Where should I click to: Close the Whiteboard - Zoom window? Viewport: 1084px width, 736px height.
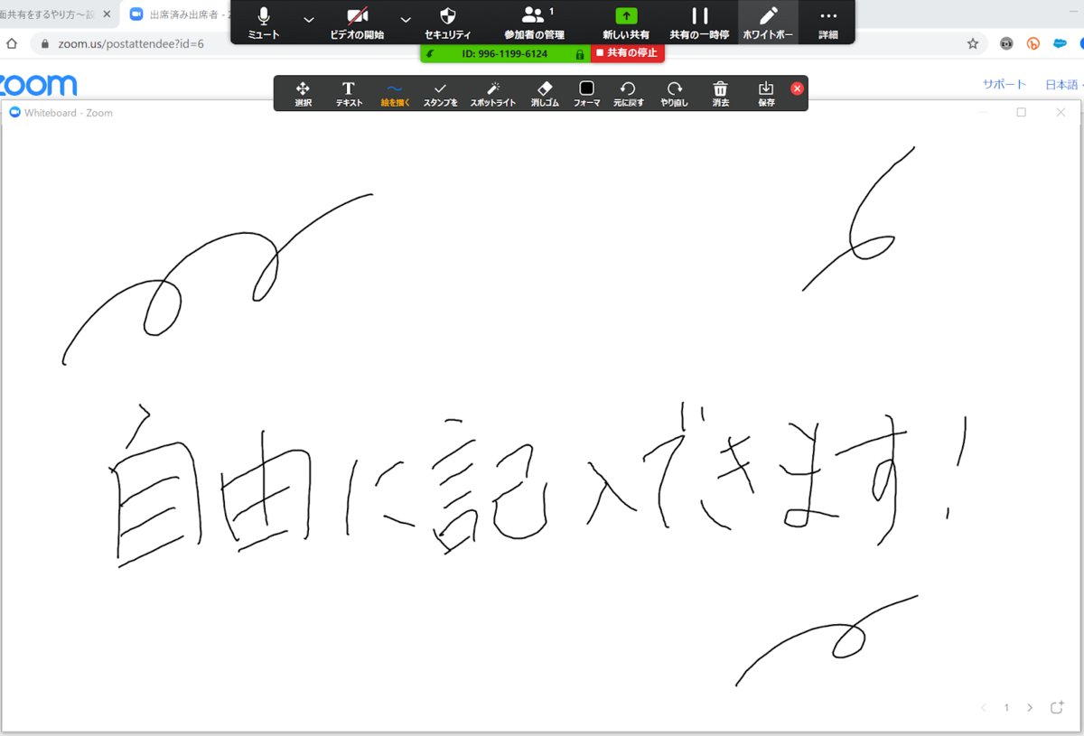click(1061, 112)
